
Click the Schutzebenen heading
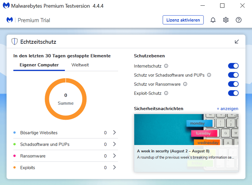pos(149,56)
